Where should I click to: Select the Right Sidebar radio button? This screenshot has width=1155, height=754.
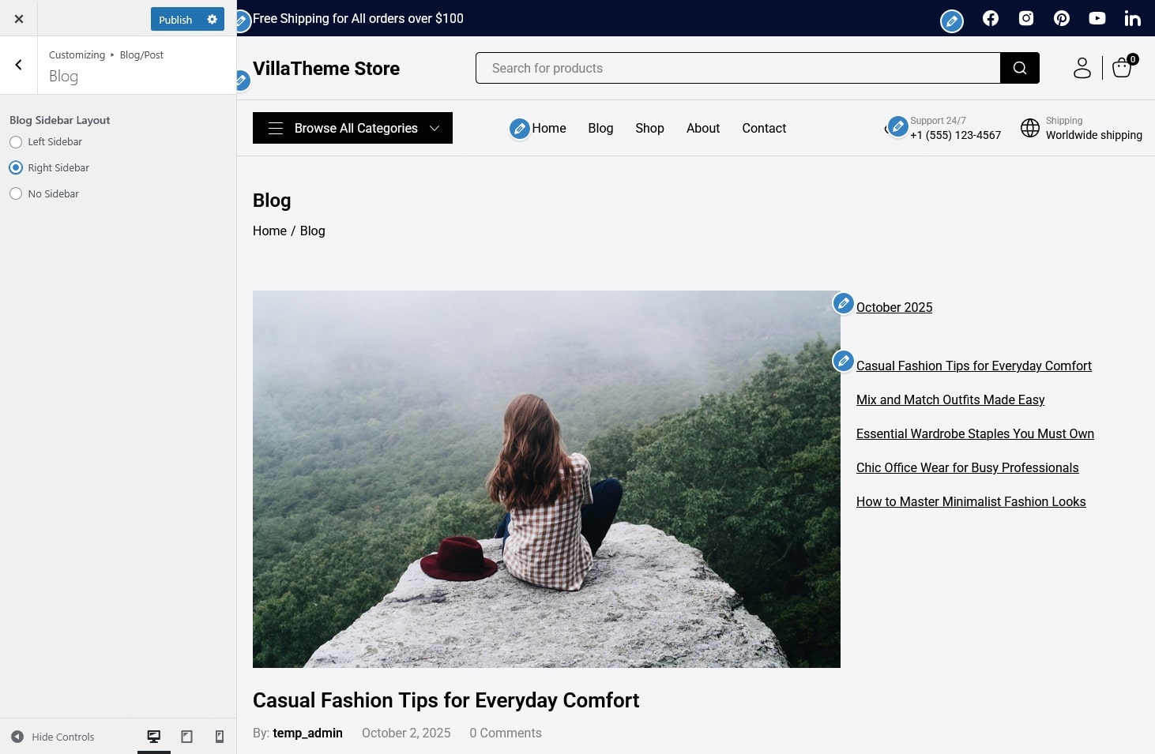coord(16,168)
